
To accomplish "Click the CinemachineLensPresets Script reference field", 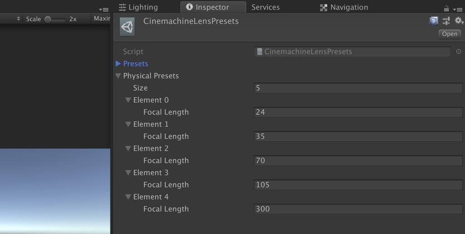I will coord(352,52).
